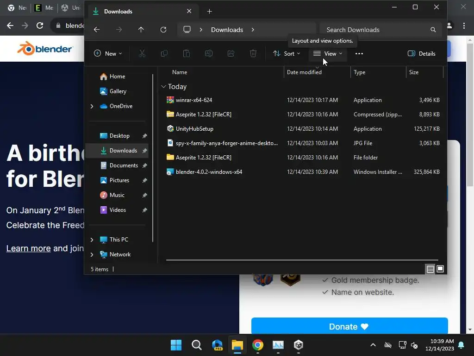Open Edge Preview from the taskbar
Image resolution: width=474 pixels, height=356 pixels.
pyautogui.click(x=217, y=345)
